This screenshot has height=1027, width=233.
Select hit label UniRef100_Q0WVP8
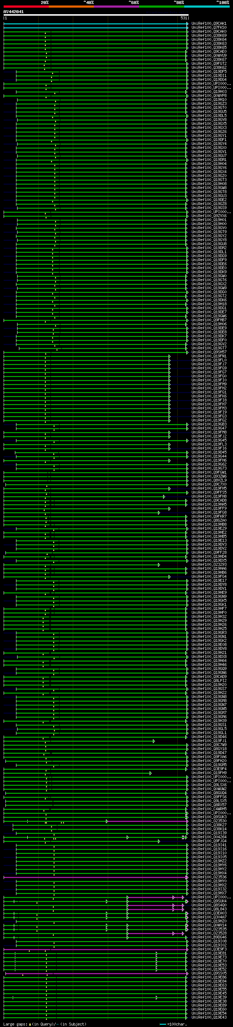coord(209,96)
